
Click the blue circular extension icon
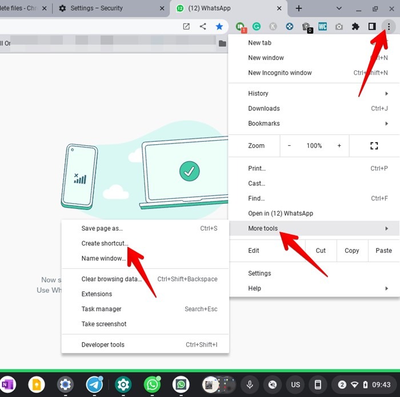pos(289,26)
